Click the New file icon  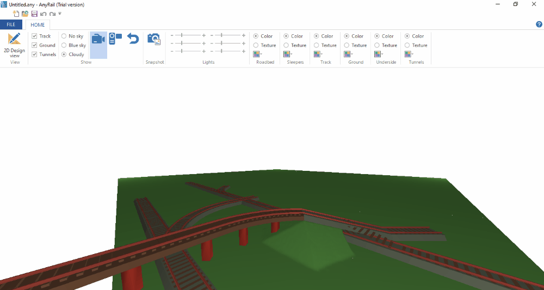coord(16,14)
